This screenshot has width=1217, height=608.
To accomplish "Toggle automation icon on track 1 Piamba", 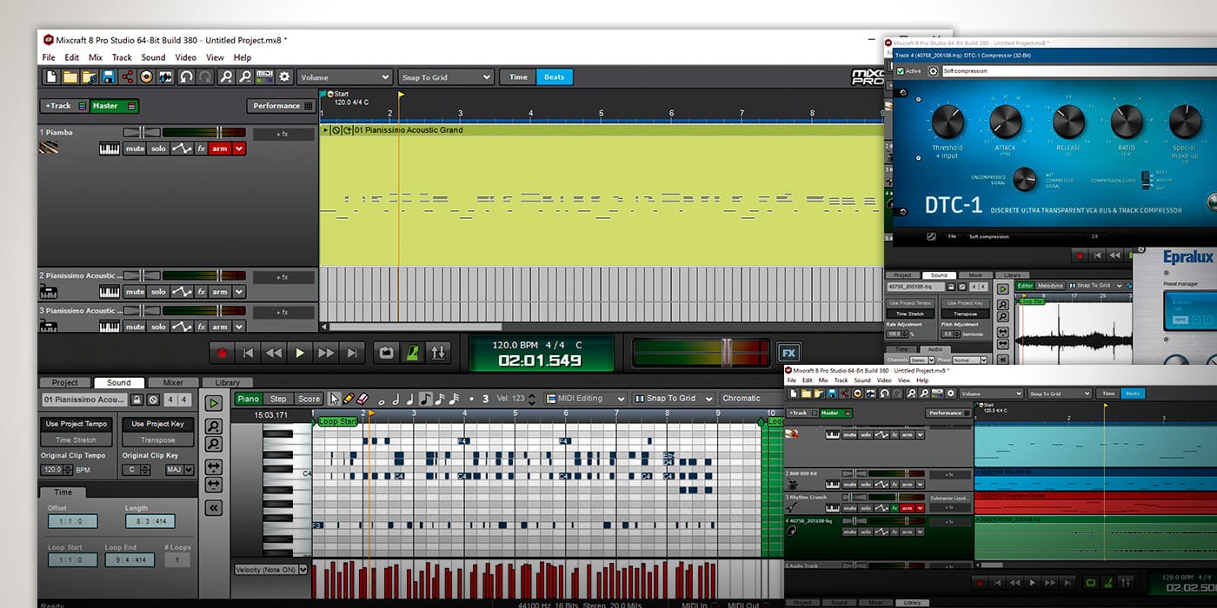I will [181, 149].
